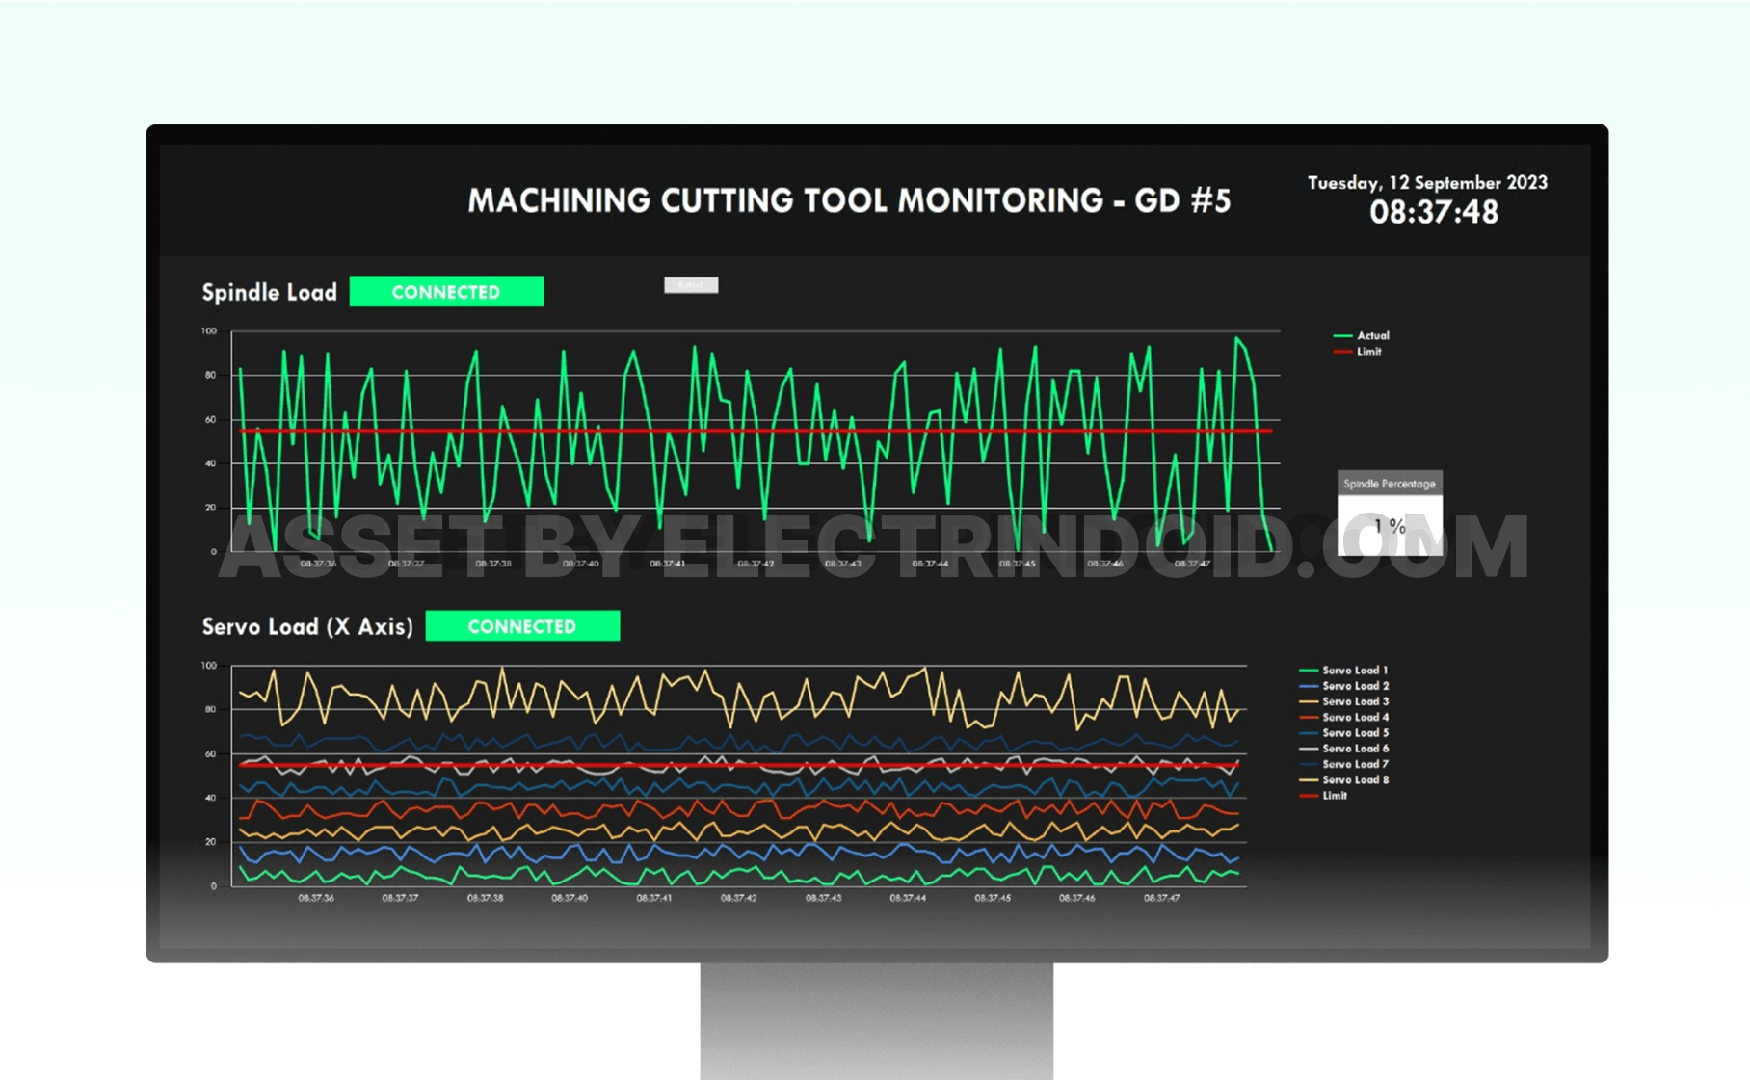
Task: Click the Servo Load CONNECTED status indicator
Action: coord(522,626)
